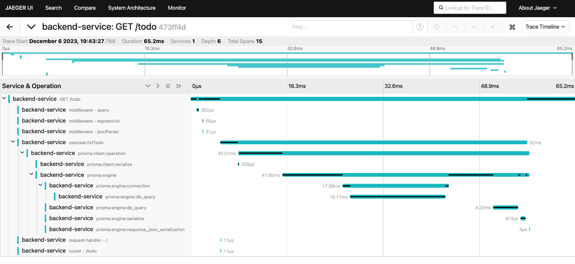Viewport: 575px width, 264px height.
Task: Select the prisma:engine:db_query 16.17ms span bar
Action: 398,197
